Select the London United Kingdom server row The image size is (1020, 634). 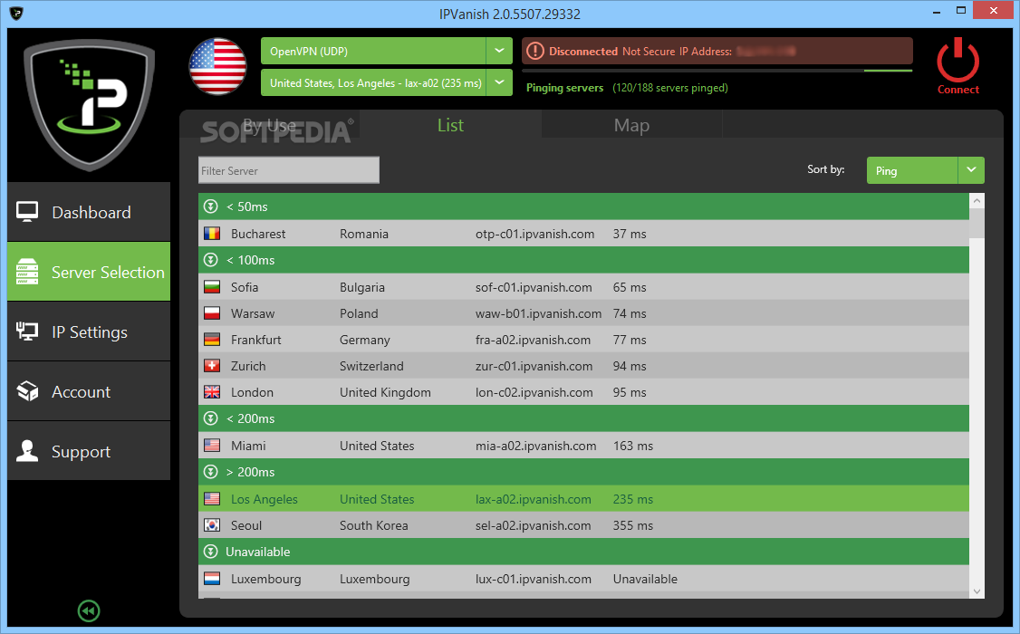coord(583,392)
